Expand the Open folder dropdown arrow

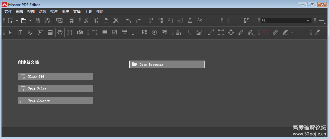[30, 21]
